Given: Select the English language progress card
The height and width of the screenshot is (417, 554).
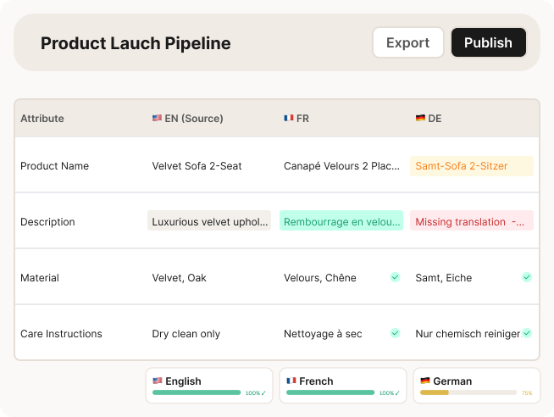Looking at the screenshot, I should [209, 386].
